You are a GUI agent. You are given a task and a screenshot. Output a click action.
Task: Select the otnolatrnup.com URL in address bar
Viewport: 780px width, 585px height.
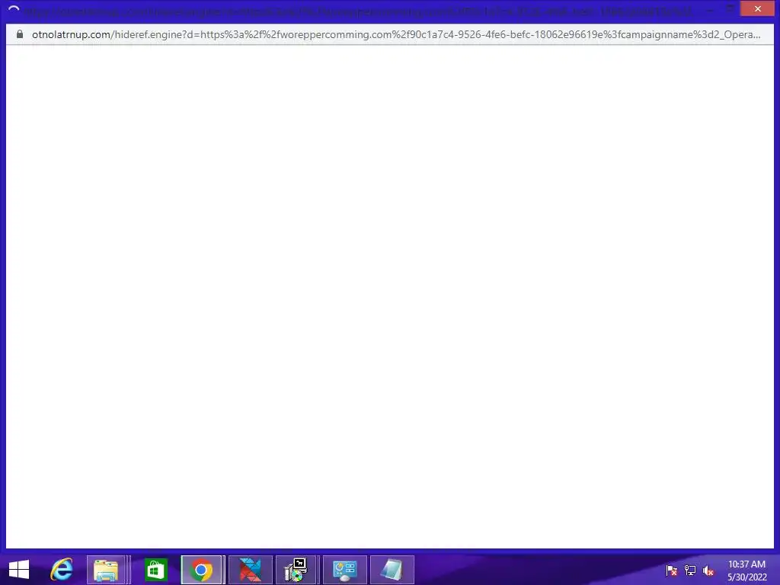pos(396,34)
